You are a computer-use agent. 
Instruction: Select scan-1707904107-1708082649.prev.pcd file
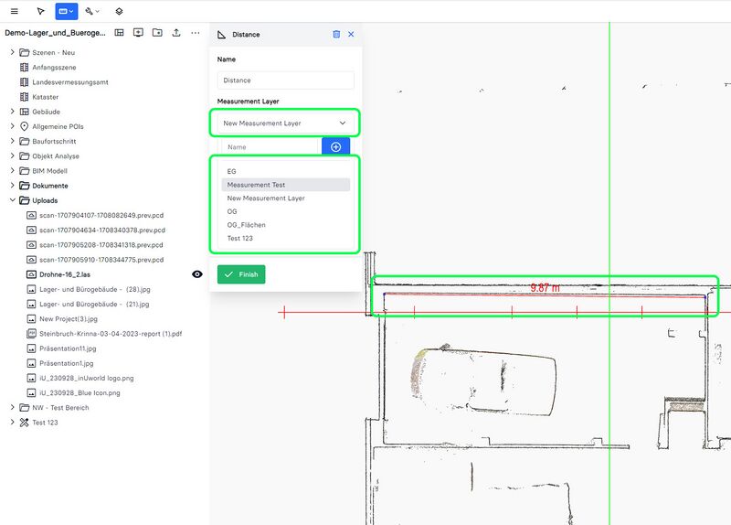tap(101, 215)
